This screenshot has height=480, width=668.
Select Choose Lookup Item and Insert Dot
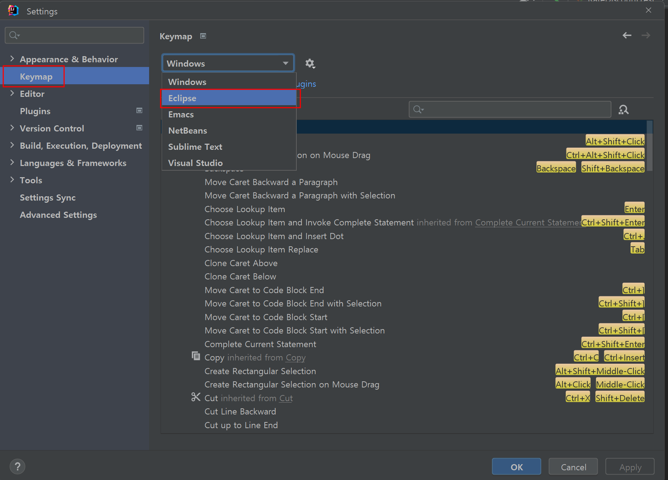[274, 236]
